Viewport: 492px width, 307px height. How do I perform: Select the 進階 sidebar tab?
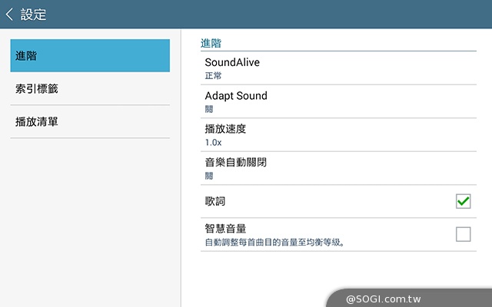[x=90, y=55]
